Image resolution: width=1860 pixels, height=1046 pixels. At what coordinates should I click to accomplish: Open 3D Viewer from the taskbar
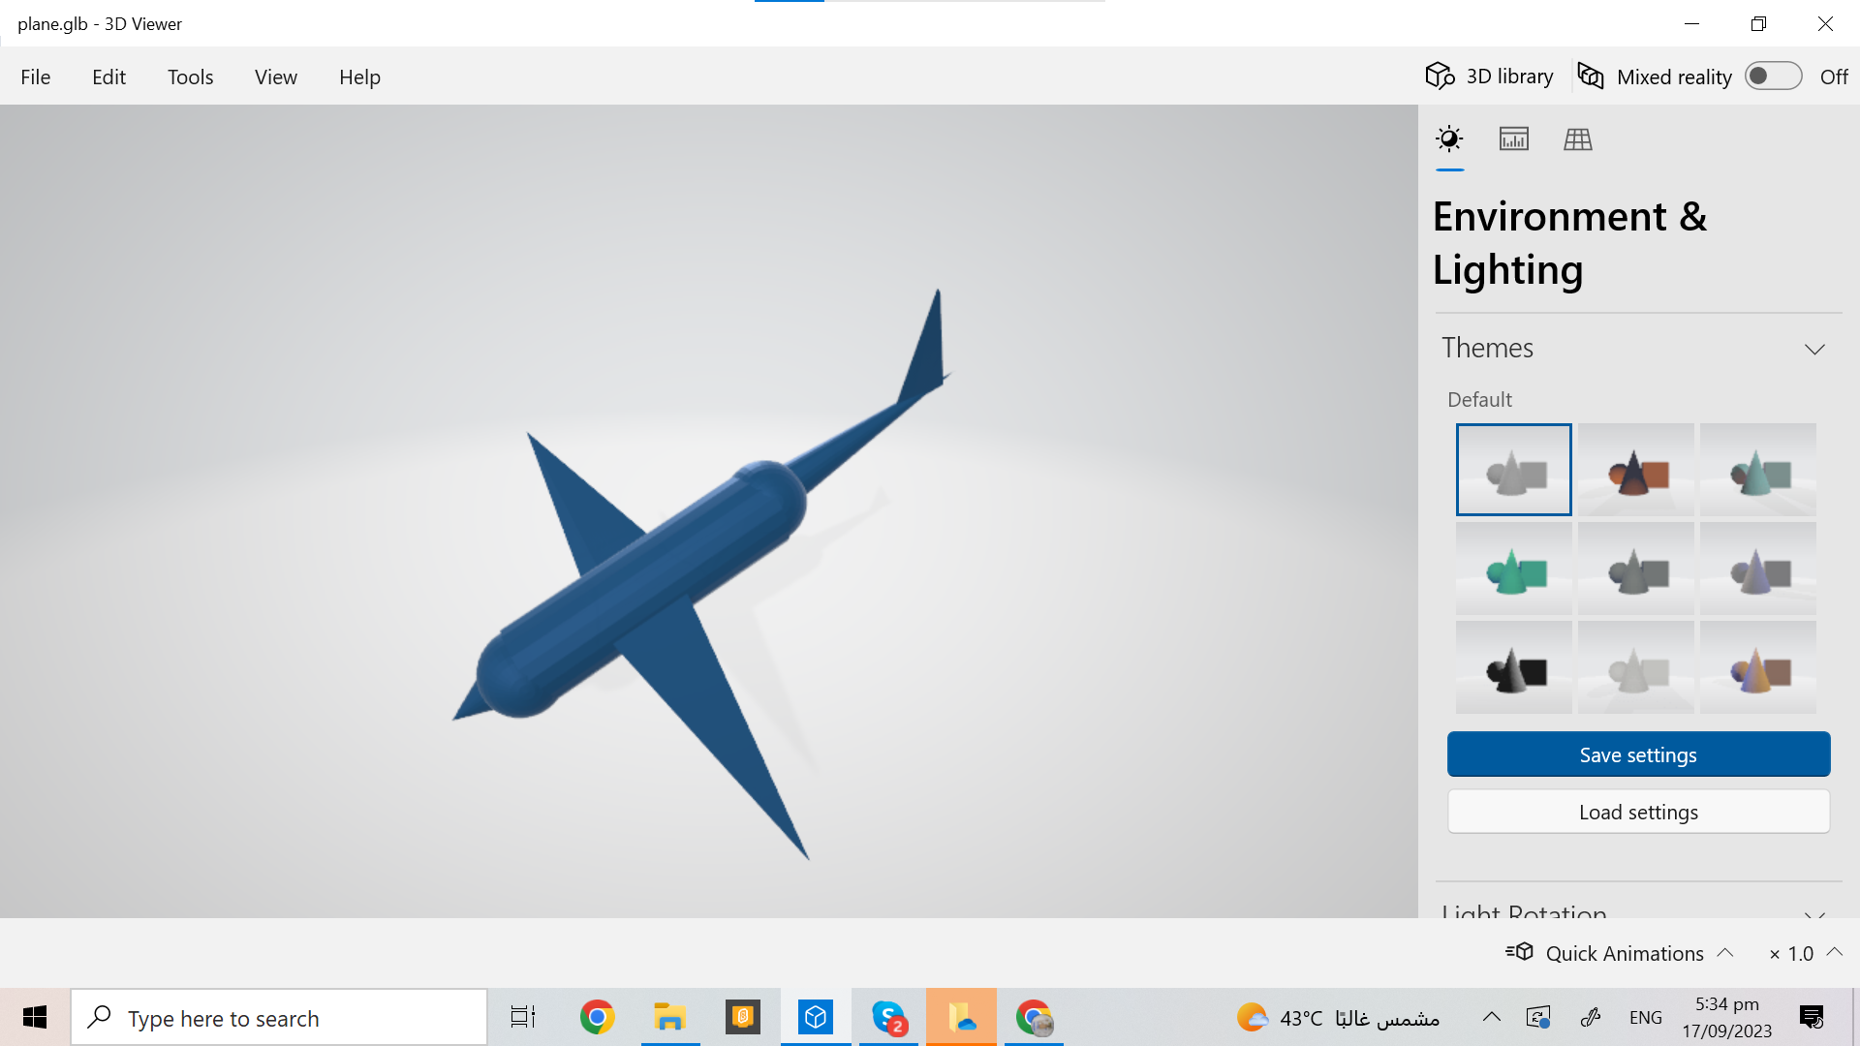coord(815,1017)
